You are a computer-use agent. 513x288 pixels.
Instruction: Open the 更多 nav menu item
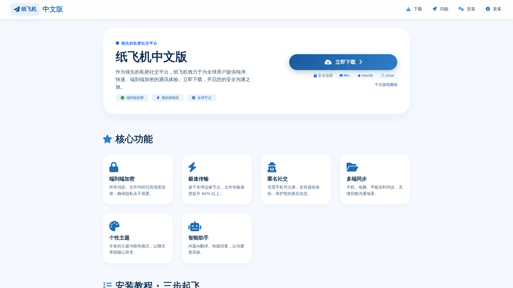coord(493,9)
